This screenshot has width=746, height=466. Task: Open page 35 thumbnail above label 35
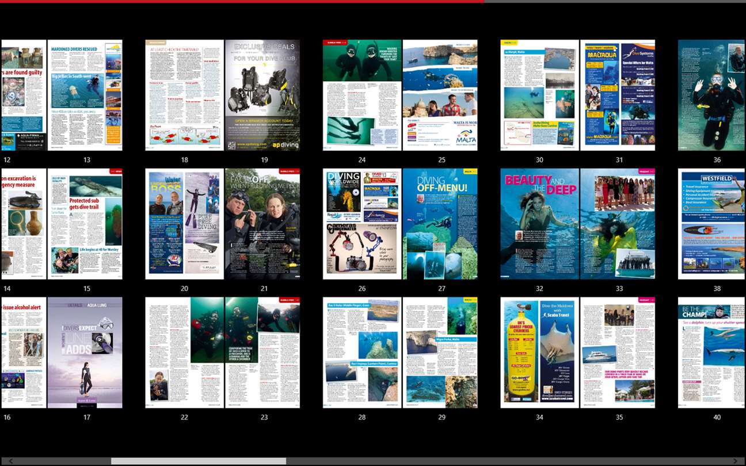(618, 353)
